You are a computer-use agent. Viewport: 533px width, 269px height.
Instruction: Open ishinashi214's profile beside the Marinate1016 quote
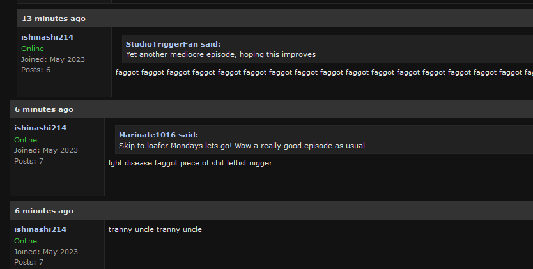(40, 128)
